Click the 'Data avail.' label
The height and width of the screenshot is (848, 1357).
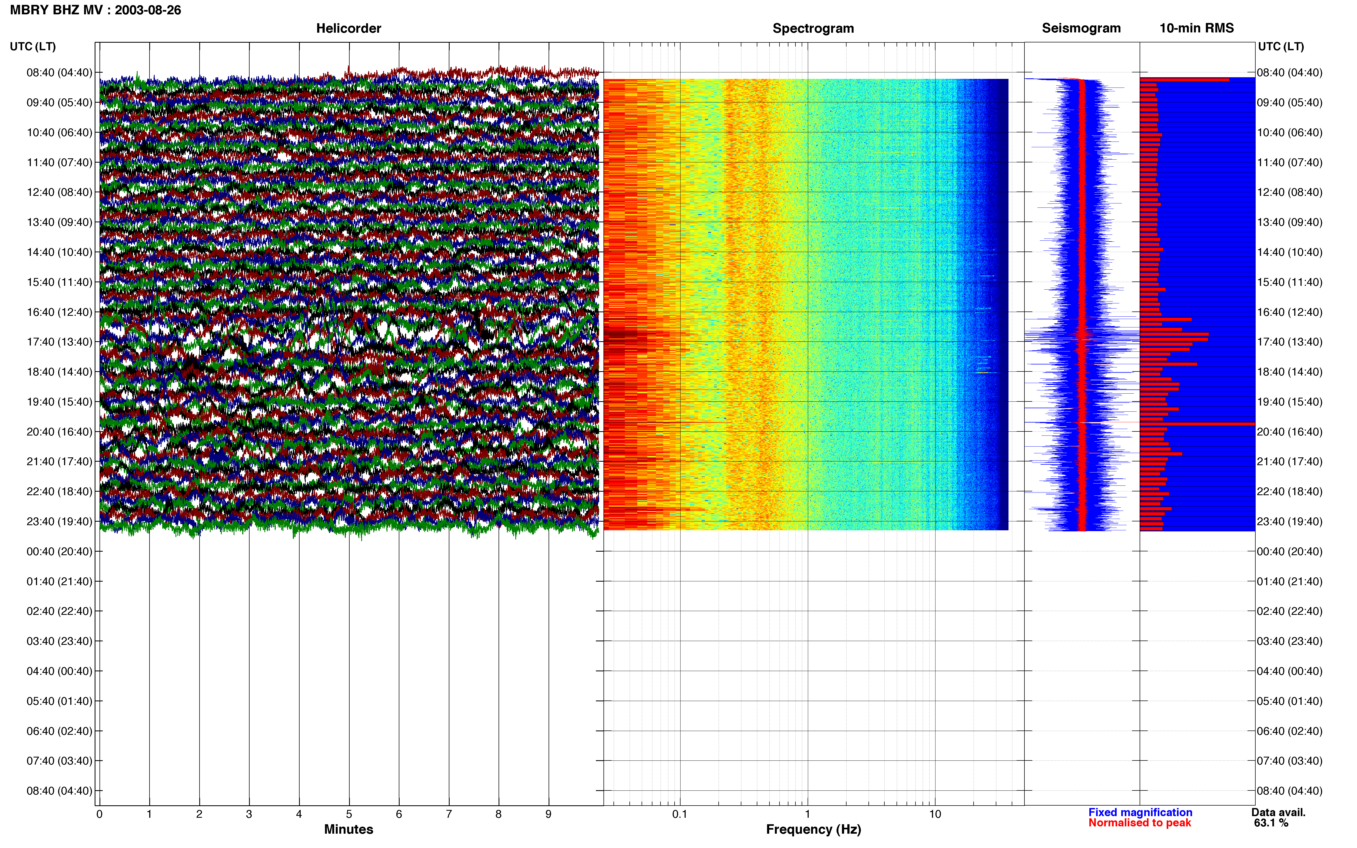(1278, 812)
